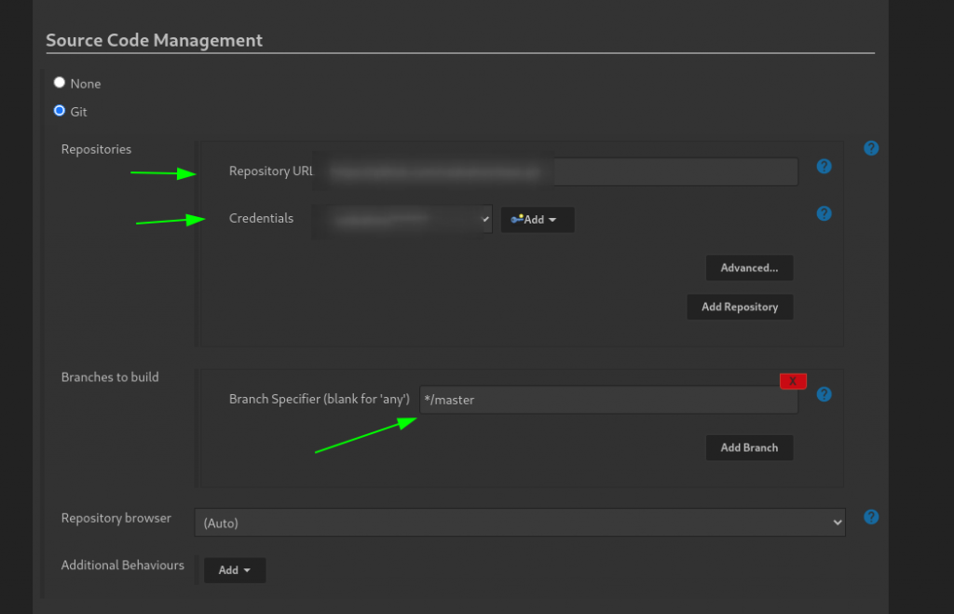Open the Additional Behaviours Add dropdown
Viewport: 954px width, 614px height.
pyautogui.click(x=235, y=570)
